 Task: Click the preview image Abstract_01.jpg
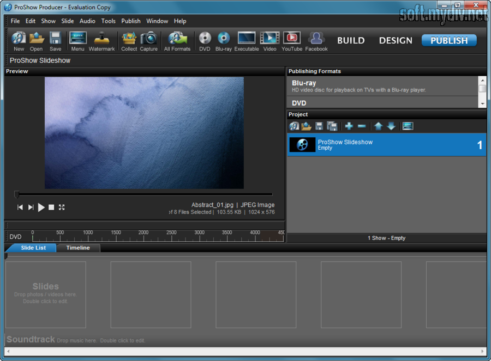click(x=144, y=133)
